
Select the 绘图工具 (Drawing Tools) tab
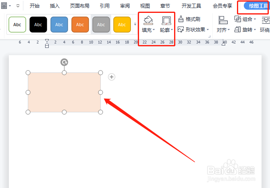(257, 6)
